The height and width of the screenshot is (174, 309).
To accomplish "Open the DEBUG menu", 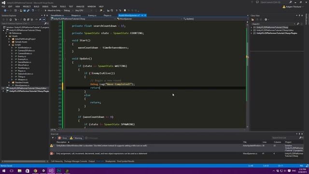I will 45,6.
